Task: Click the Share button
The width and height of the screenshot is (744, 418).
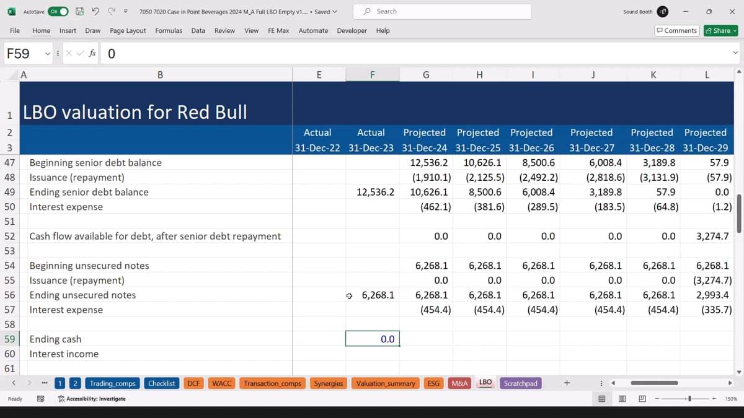Action: 720,30
